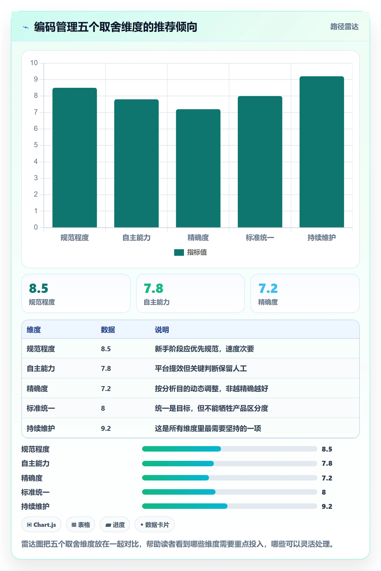Click the 持续维护 bar in the chart

pyautogui.click(x=322, y=152)
